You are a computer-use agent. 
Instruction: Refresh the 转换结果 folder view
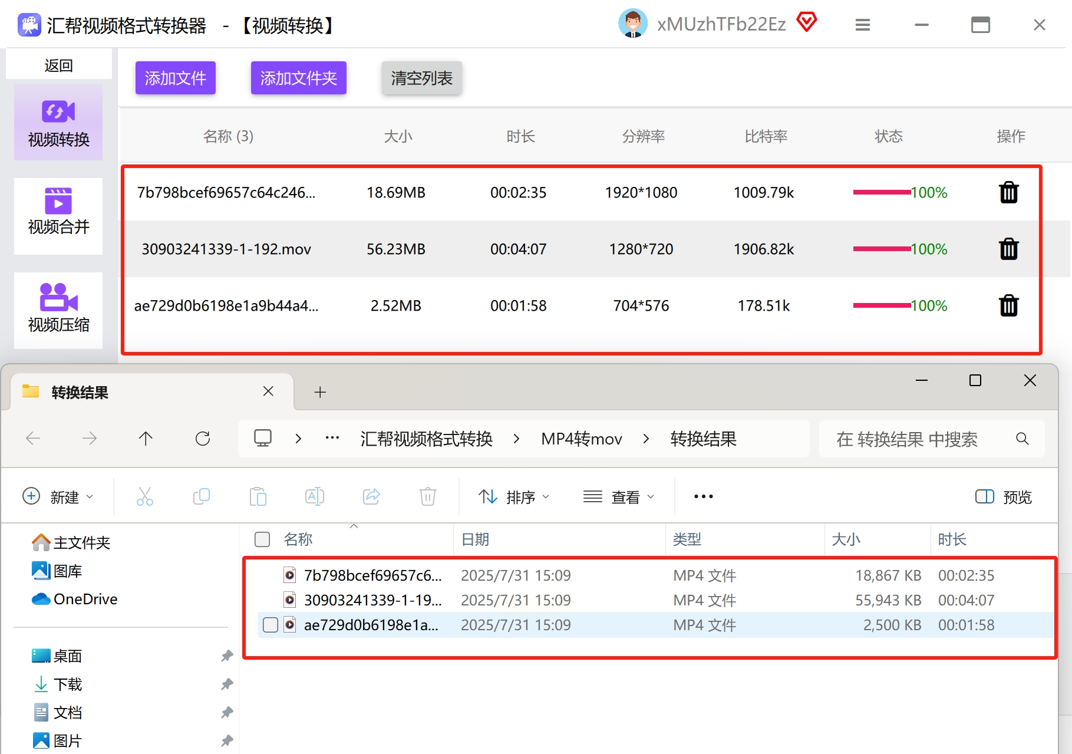pyautogui.click(x=203, y=439)
